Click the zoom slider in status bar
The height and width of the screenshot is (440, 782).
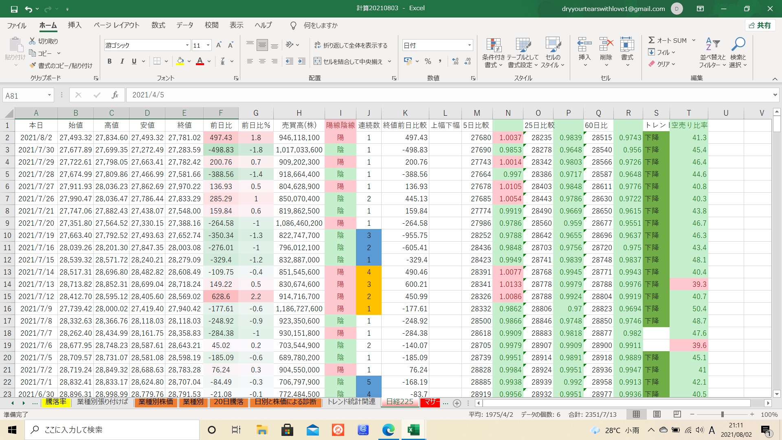coord(722,414)
